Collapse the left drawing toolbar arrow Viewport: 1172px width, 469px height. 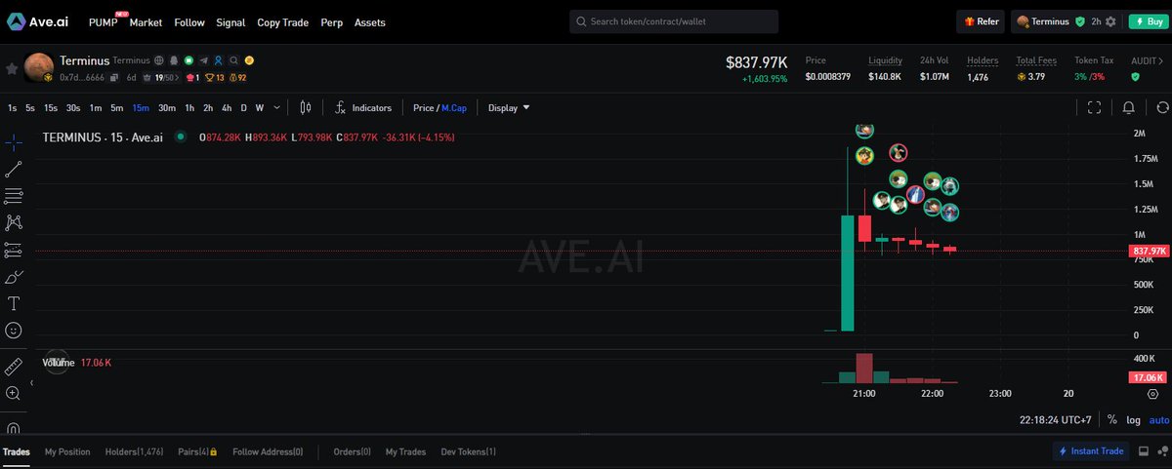[x=32, y=383]
